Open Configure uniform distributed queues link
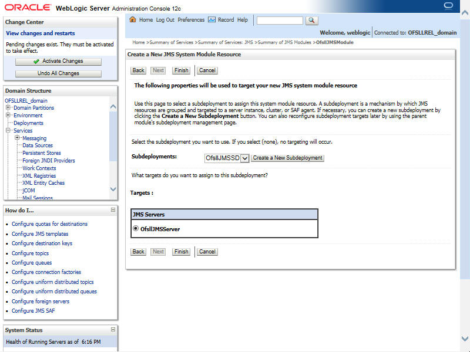Viewport: 470px width, 352px height. (54, 292)
